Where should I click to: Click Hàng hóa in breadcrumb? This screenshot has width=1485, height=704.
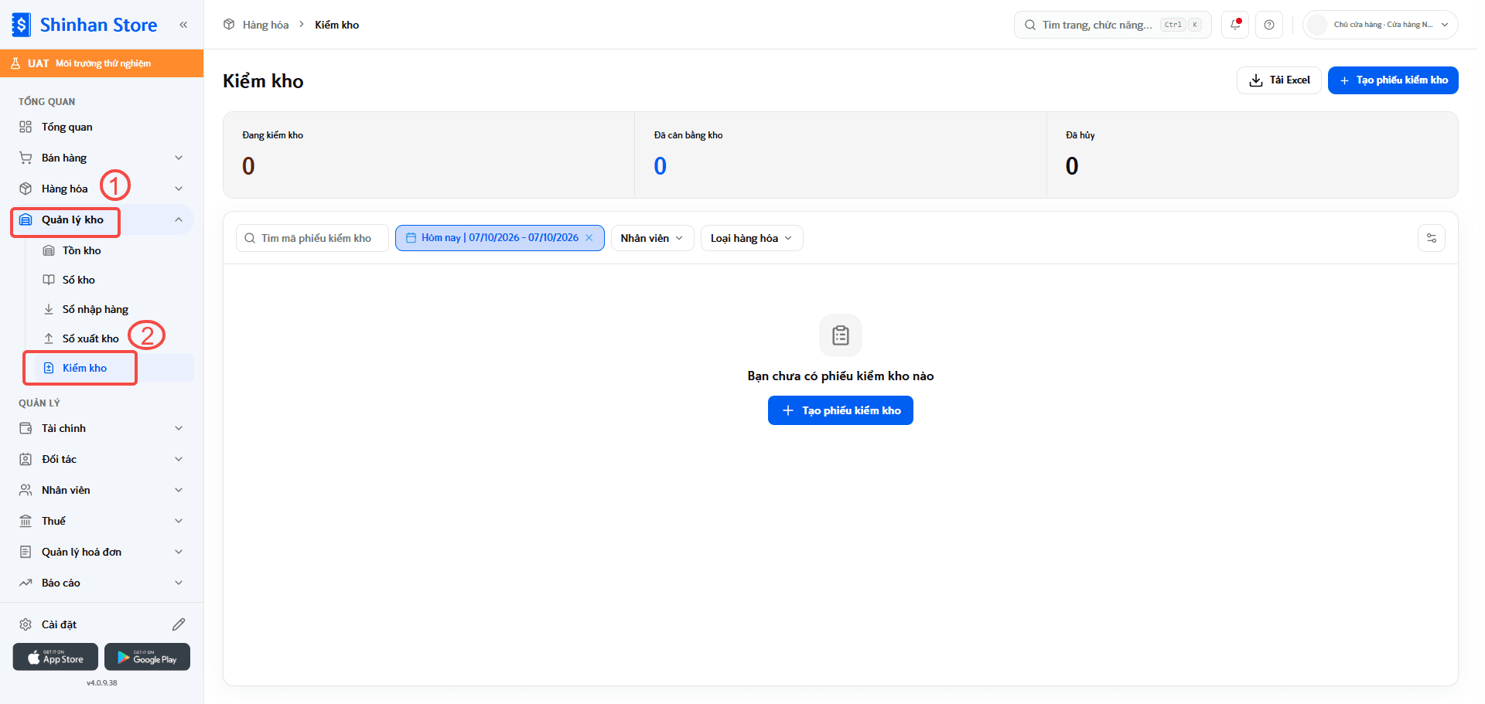pos(265,25)
